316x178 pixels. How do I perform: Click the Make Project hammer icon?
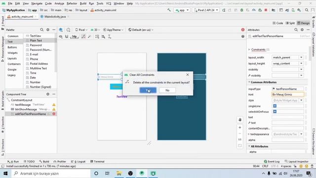[x=169, y=10]
